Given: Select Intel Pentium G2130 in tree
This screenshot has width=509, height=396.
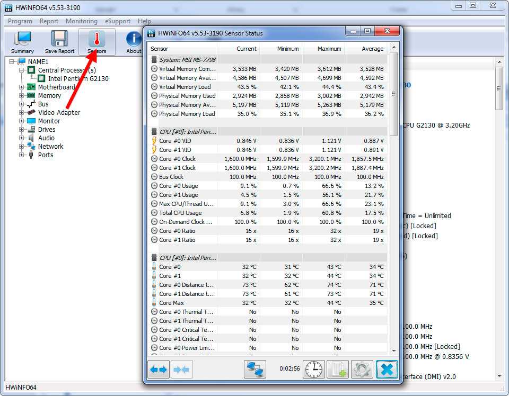Looking at the screenshot, I should click(78, 79).
